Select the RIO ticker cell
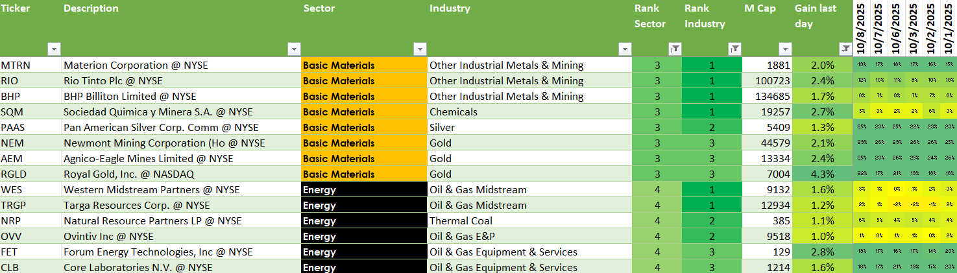 [30, 80]
